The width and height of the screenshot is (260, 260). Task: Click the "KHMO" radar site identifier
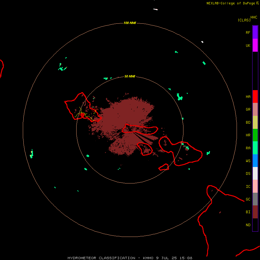pos(148,258)
